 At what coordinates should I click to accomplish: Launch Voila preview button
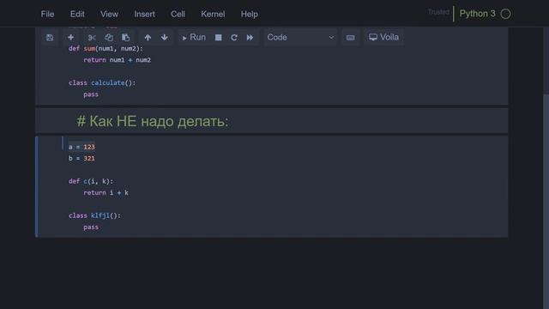(x=383, y=38)
